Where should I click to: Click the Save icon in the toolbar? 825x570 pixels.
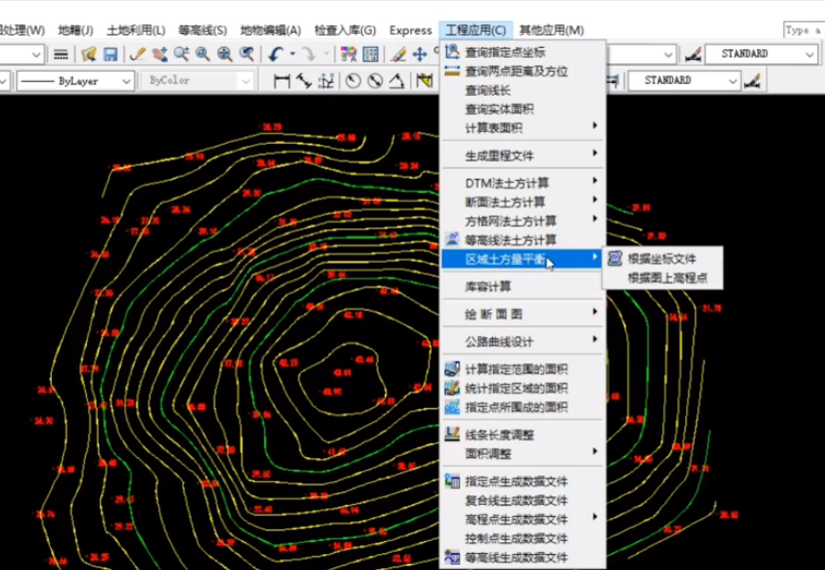(110, 54)
